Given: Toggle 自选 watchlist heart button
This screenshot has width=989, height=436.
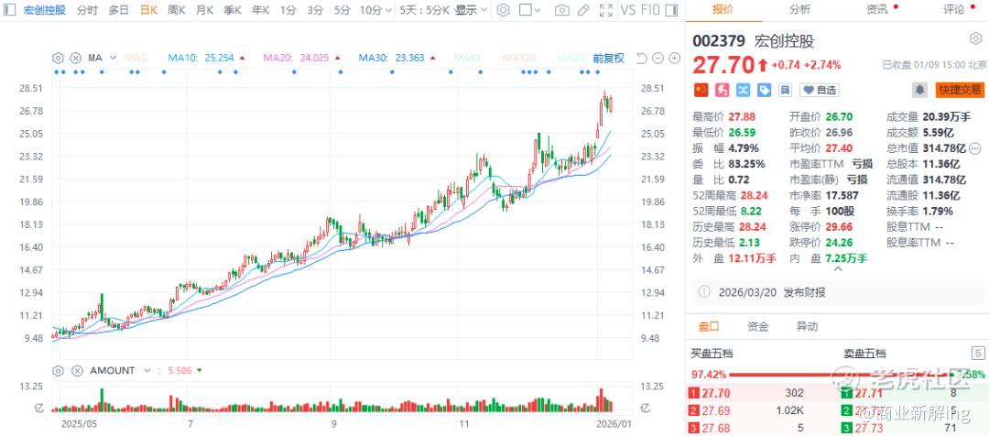Looking at the screenshot, I should pyautogui.click(x=820, y=90).
